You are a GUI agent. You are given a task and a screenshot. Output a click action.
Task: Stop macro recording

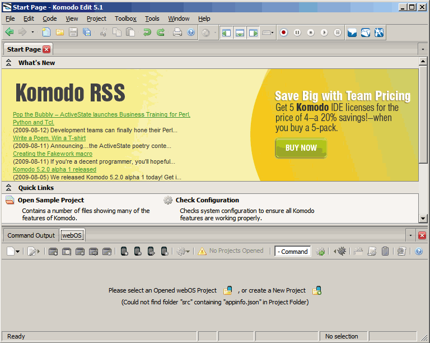click(x=311, y=33)
